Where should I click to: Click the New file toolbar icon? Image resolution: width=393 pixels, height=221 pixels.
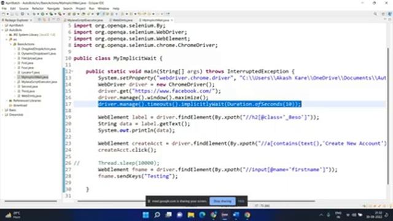(3, 14)
